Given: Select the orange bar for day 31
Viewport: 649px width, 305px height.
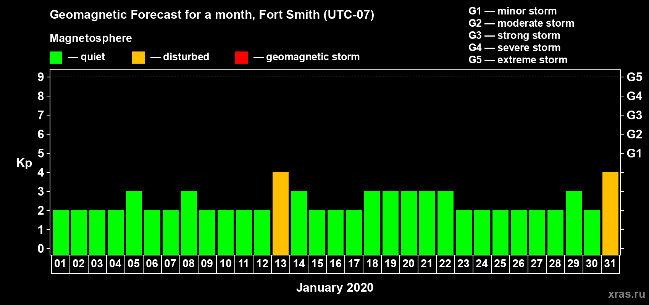Looking at the screenshot, I should tap(610, 213).
